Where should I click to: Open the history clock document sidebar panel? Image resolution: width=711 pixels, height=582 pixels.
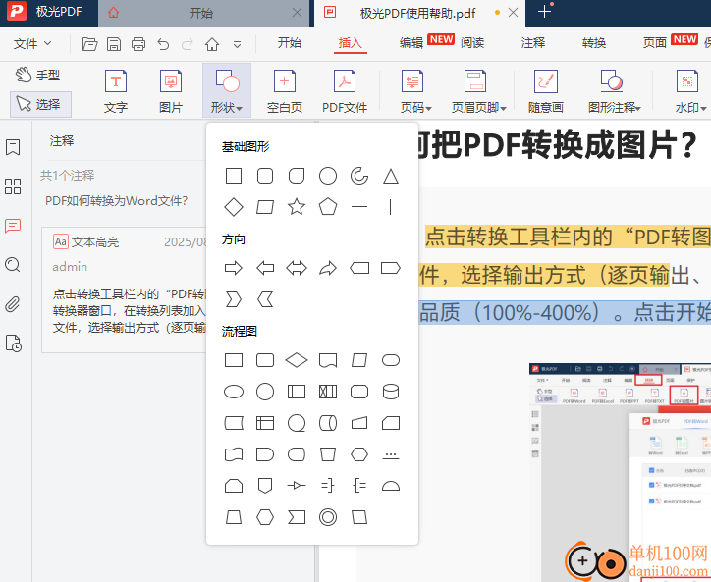coord(13,344)
